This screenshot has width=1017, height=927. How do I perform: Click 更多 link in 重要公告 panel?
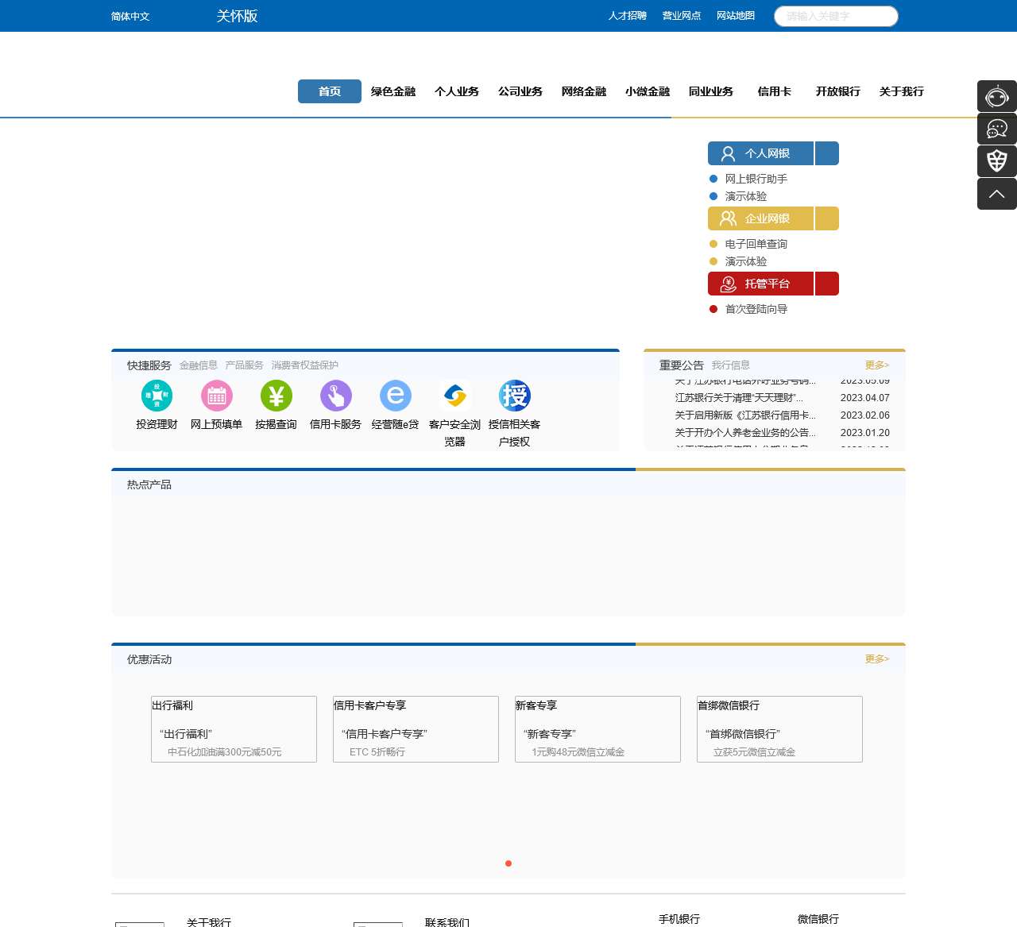pyautogui.click(x=876, y=365)
